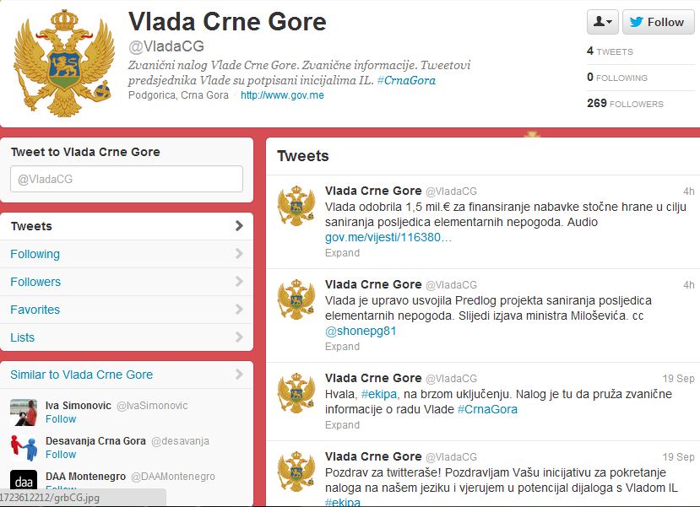Click the DAA Montenegro logo icon

(24, 481)
